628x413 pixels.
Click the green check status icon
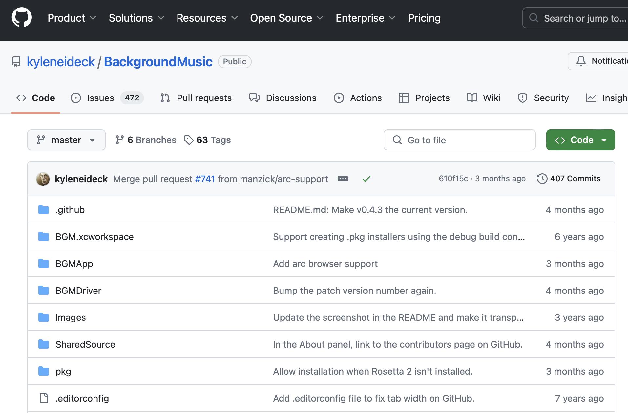366,179
